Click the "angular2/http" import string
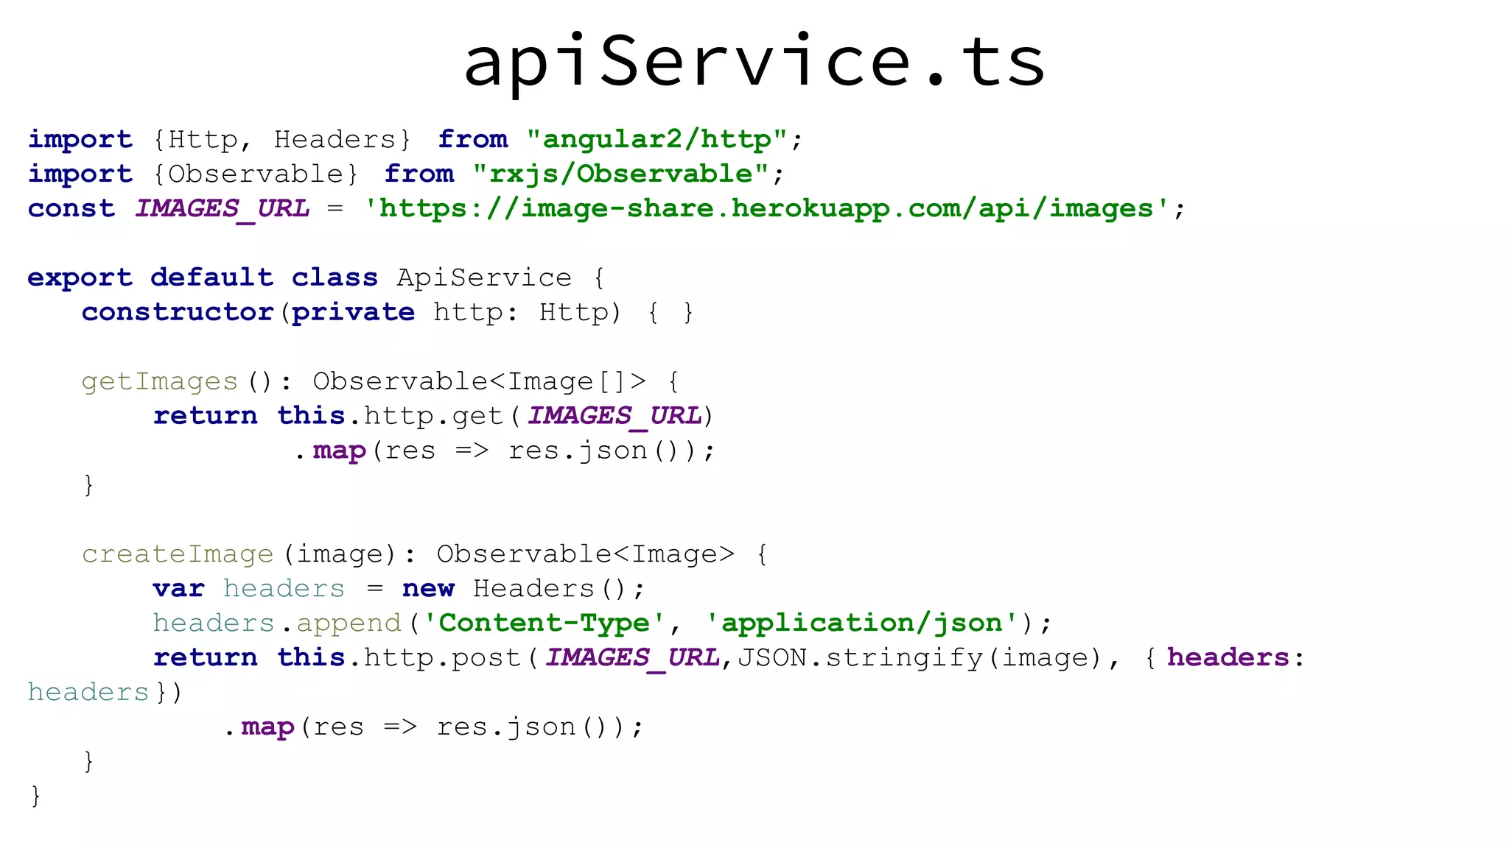This screenshot has height=848, width=1509. 657,139
